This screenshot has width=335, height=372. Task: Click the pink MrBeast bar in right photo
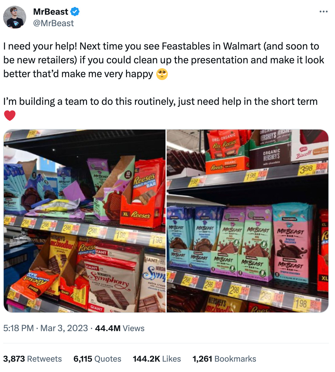point(292,242)
